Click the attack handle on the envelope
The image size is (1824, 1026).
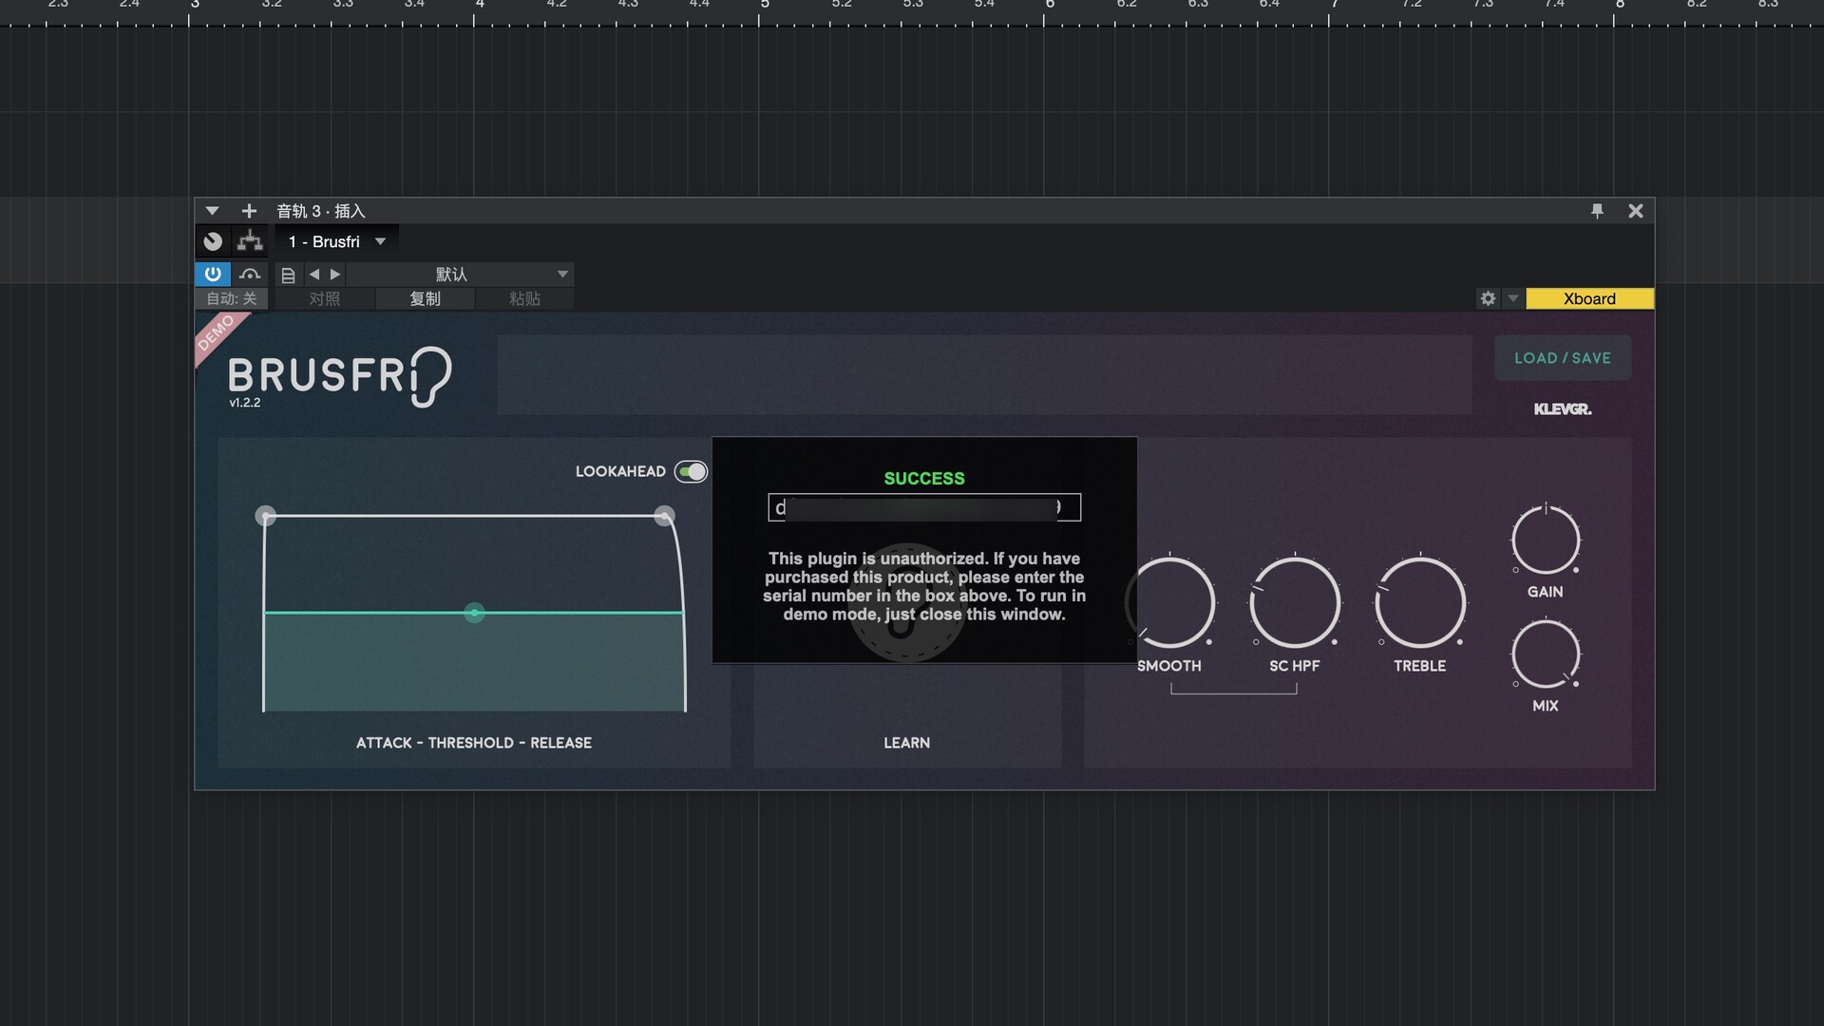click(266, 516)
